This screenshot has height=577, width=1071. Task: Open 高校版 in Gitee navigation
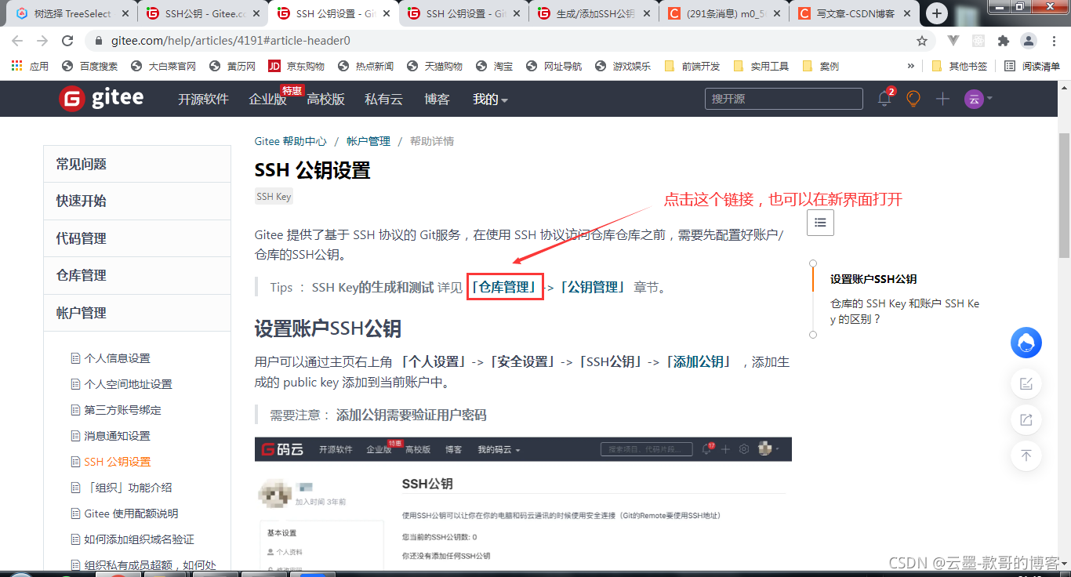(x=326, y=99)
